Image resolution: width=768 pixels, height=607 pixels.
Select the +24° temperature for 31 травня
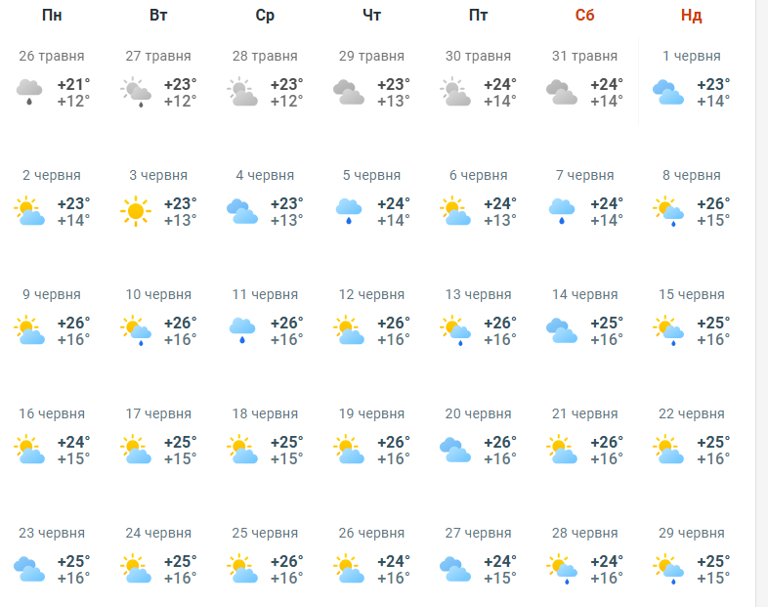pyautogui.click(x=607, y=84)
